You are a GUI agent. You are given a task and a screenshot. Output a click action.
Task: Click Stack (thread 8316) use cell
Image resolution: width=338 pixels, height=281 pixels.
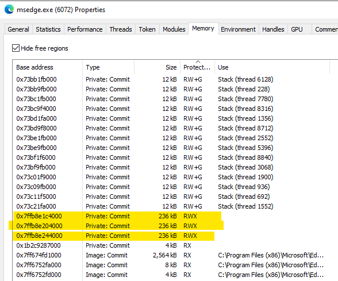click(245, 109)
